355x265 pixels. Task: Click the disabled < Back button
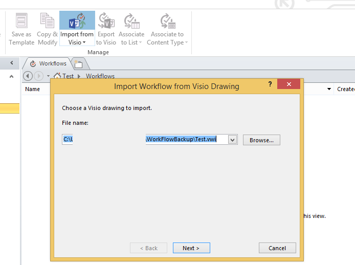pyautogui.click(x=148, y=248)
